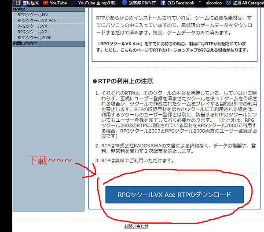The image size is (264, 232).
Task: Select RPGツクールXP in the sidebar
Action: pyautogui.click(x=32, y=32)
